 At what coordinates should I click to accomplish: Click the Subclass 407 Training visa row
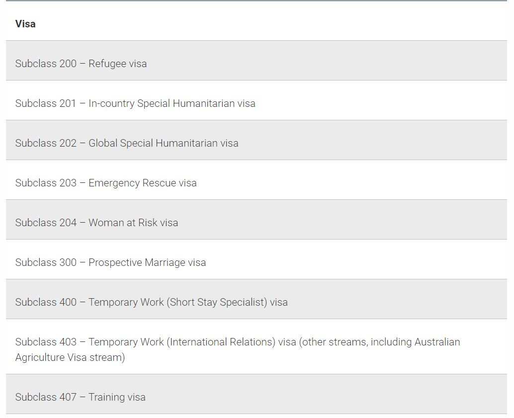pos(257,394)
